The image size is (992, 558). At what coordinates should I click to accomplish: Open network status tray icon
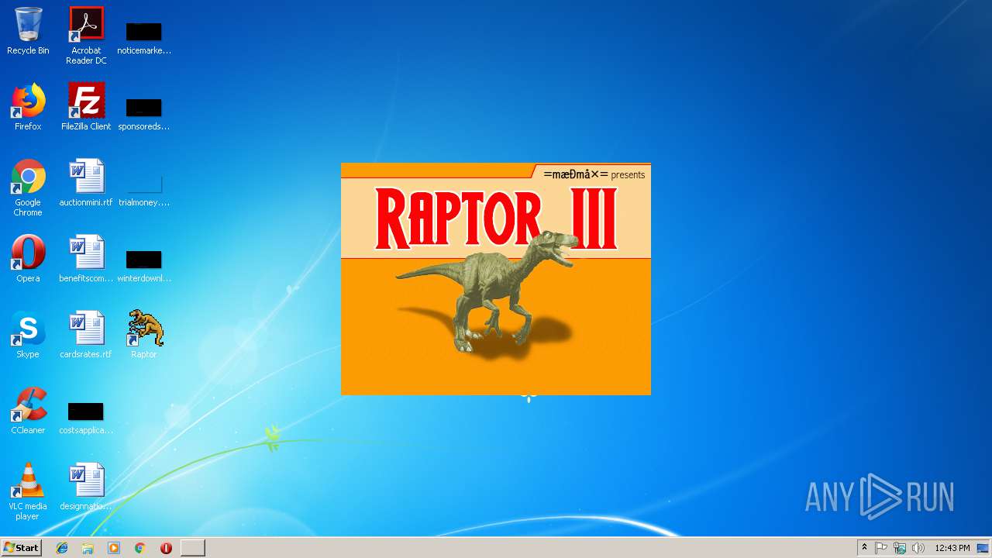pyautogui.click(x=900, y=548)
